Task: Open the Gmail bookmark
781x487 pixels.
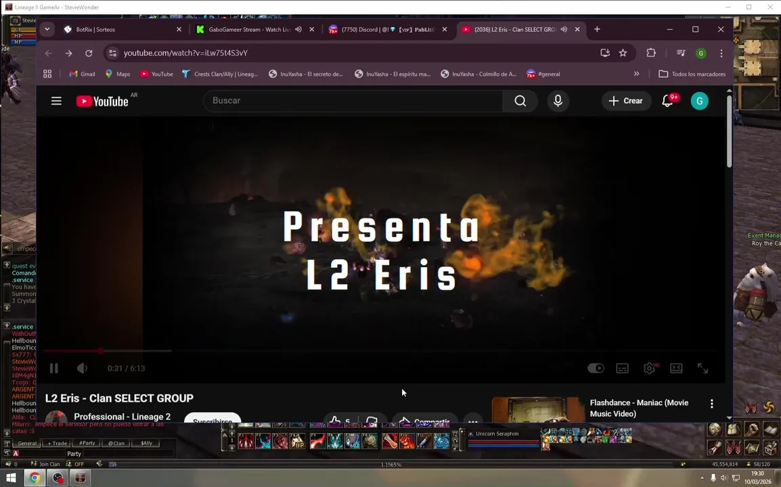Action: coord(82,74)
